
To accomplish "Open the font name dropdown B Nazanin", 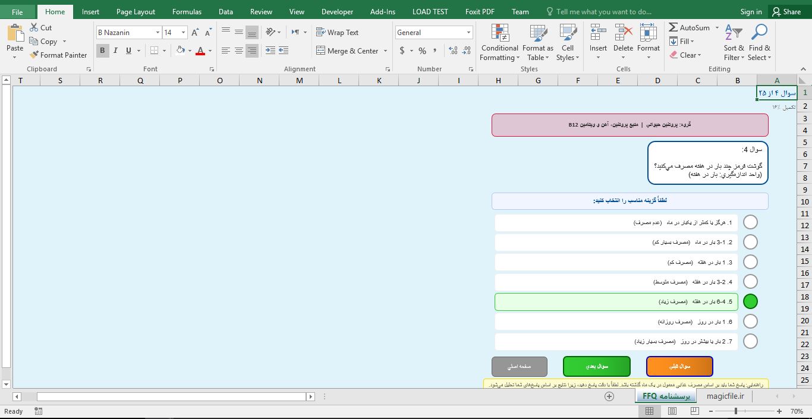I will pyautogui.click(x=158, y=33).
